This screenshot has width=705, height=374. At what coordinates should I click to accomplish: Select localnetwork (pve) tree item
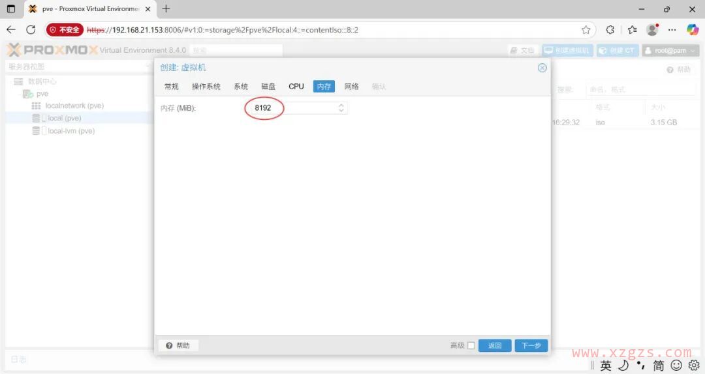tap(74, 106)
